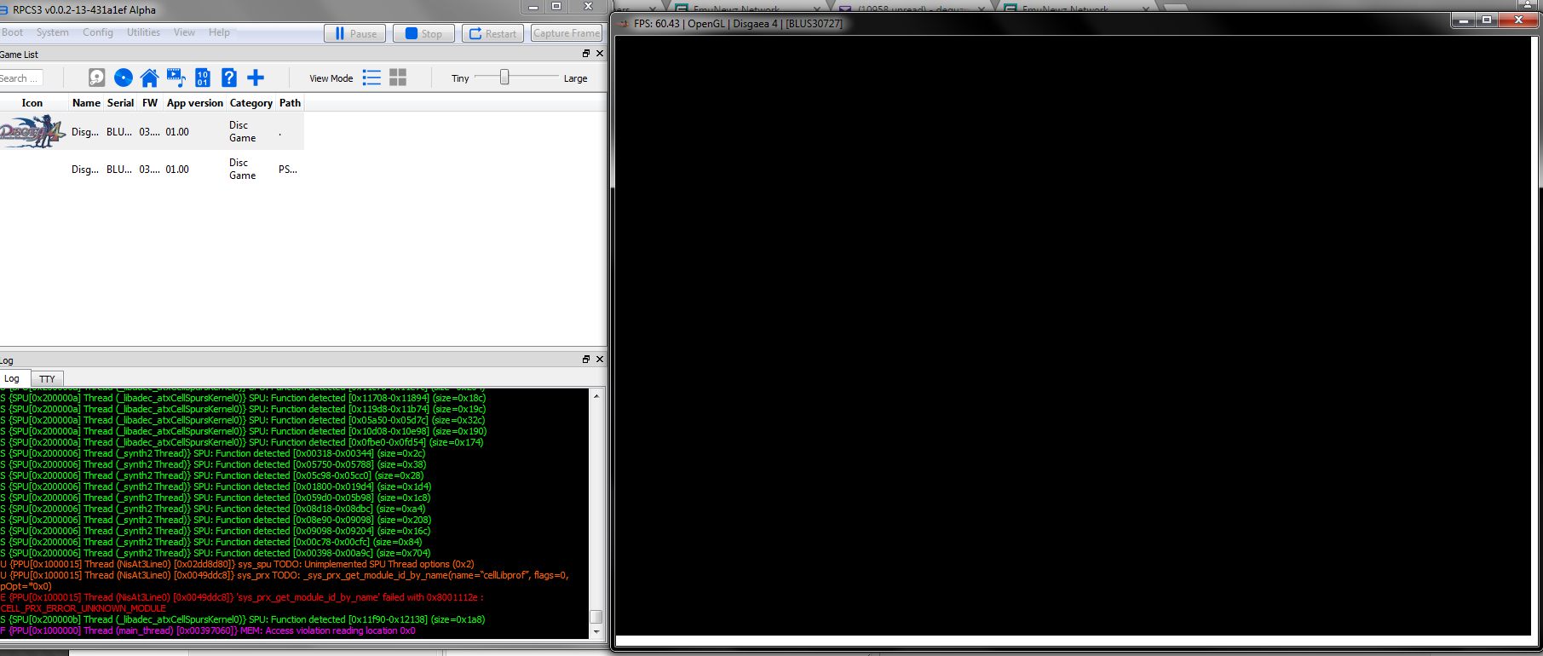Float the Game List dock panel

click(x=585, y=54)
